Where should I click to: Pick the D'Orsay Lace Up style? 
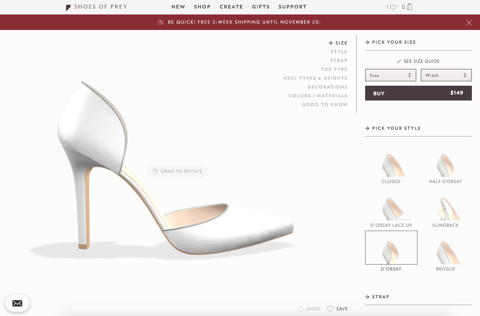click(391, 212)
